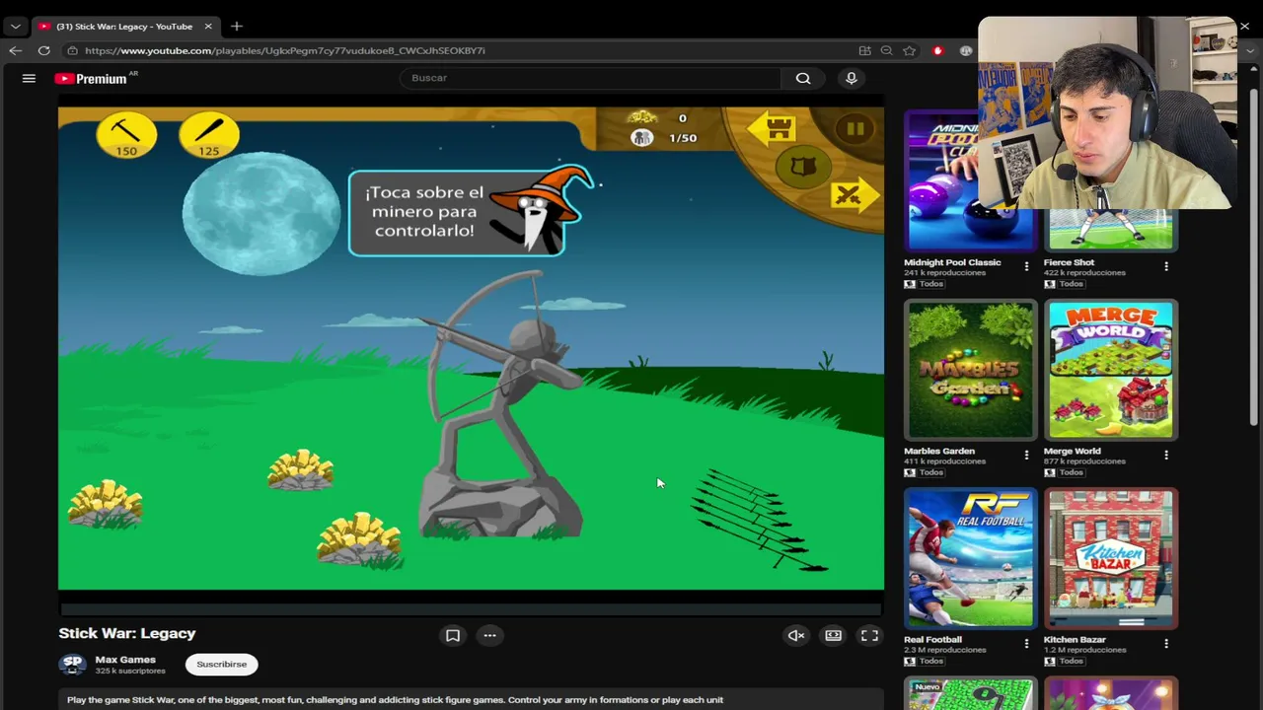Screen dimensions: 1263x710
Task: Open the three-dot more actions menu
Action: [489, 636]
